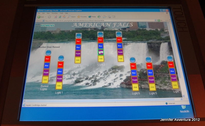Image resolution: width=205 pixels, height=126 pixels.
Task: Toggle the blue indicator above Light 4
Action: [79, 36]
